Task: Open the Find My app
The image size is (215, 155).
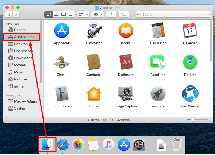Action: [190, 62]
